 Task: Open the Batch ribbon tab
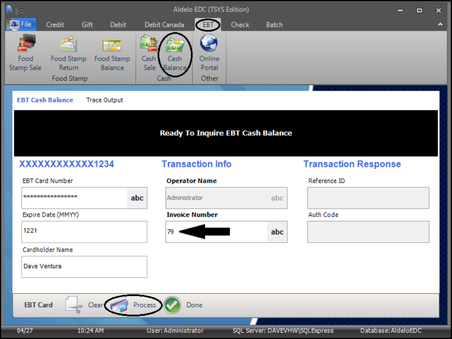(275, 25)
